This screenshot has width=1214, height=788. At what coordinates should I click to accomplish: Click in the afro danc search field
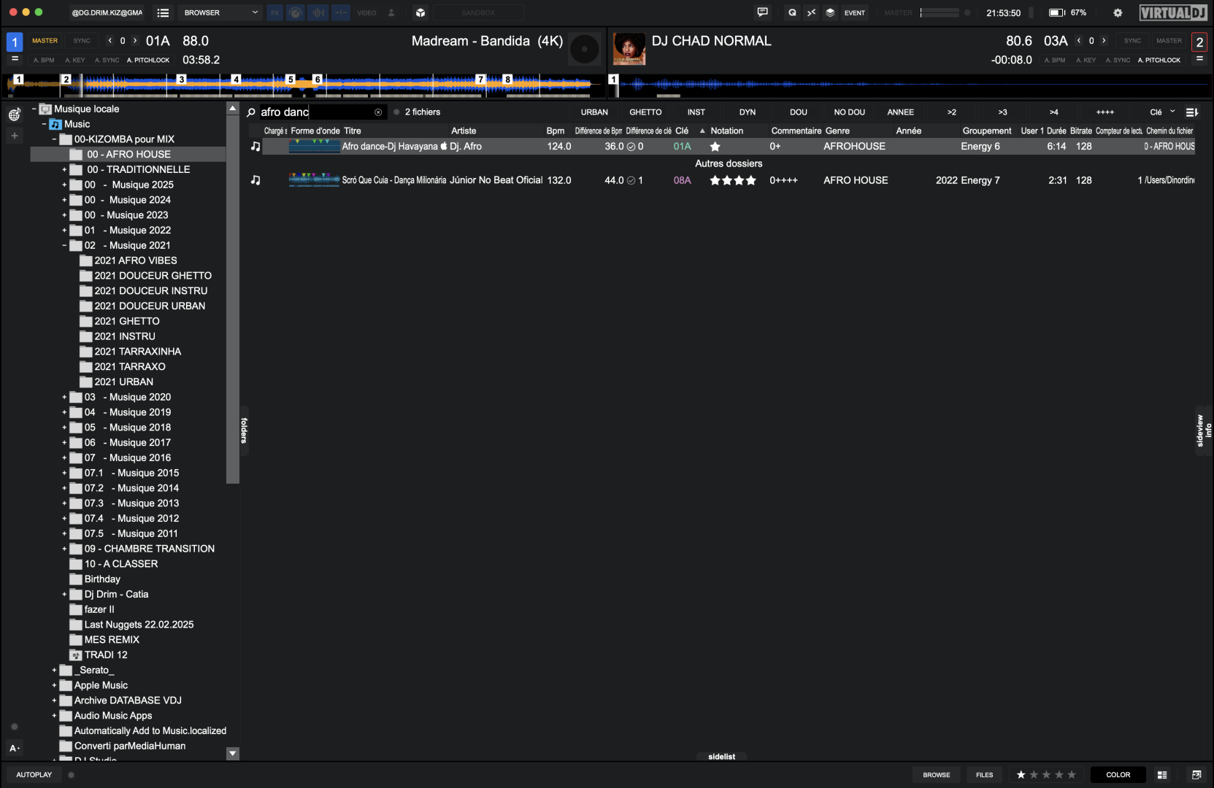[x=315, y=112]
